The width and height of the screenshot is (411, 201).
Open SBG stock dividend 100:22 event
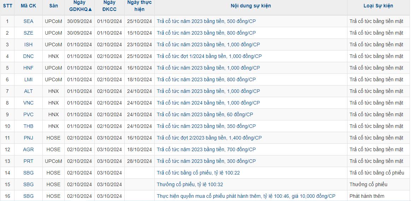(198, 173)
